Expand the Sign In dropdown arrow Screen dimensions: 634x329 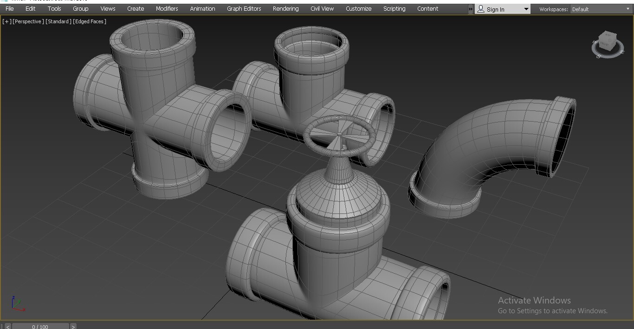526,9
